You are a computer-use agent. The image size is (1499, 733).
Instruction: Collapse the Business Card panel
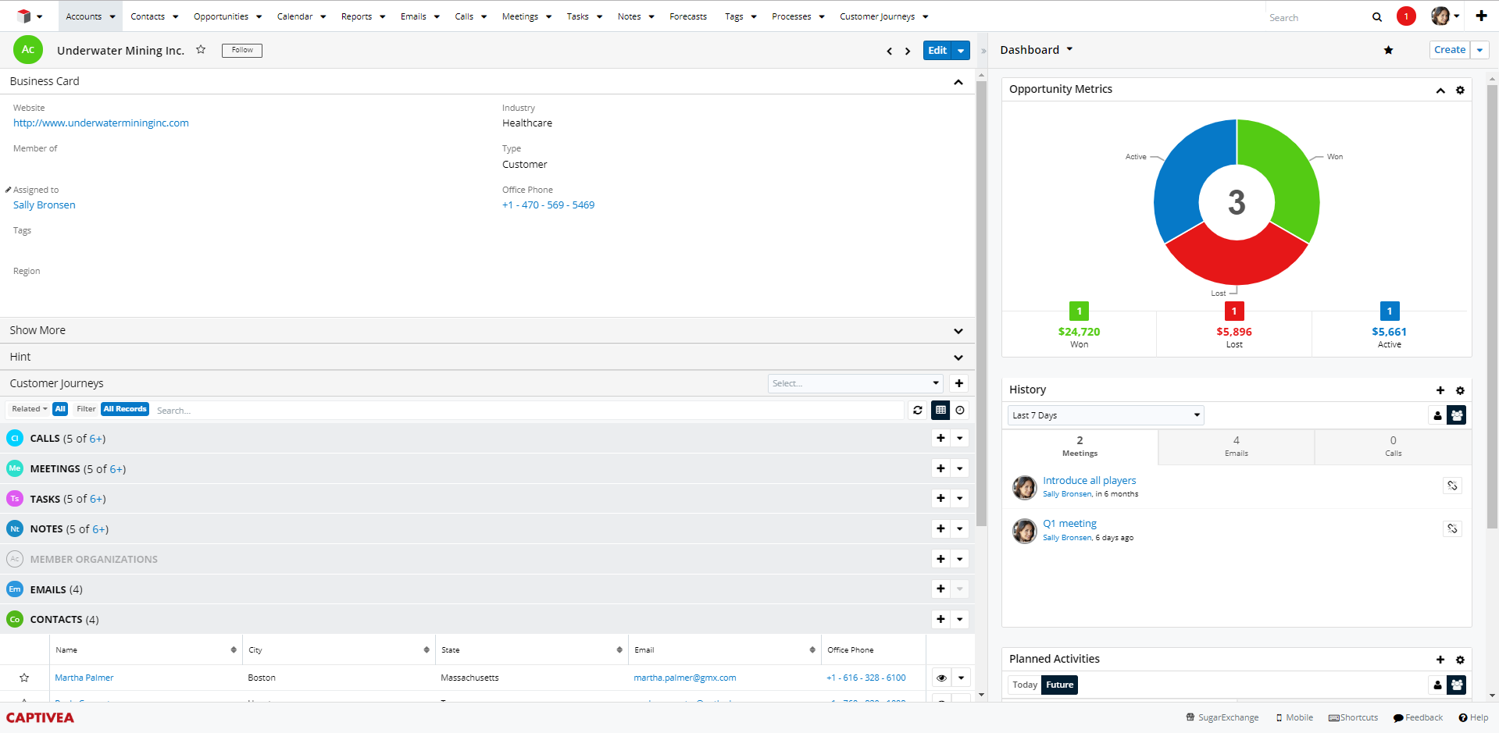[958, 82]
